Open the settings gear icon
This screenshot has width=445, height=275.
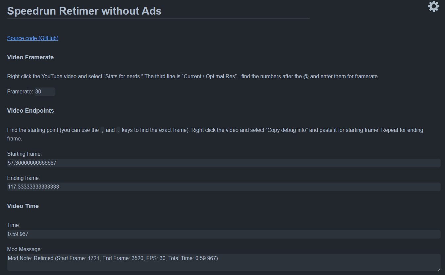click(x=433, y=7)
